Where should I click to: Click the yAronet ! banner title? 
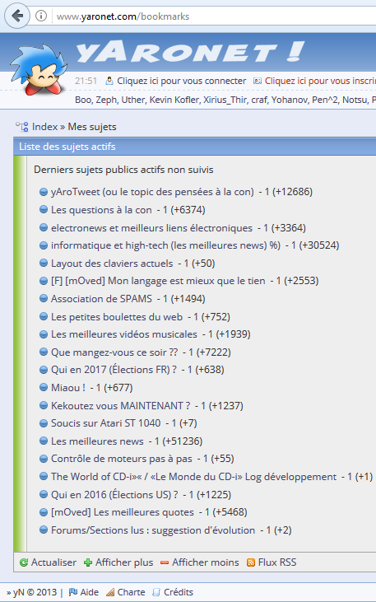coord(190,52)
